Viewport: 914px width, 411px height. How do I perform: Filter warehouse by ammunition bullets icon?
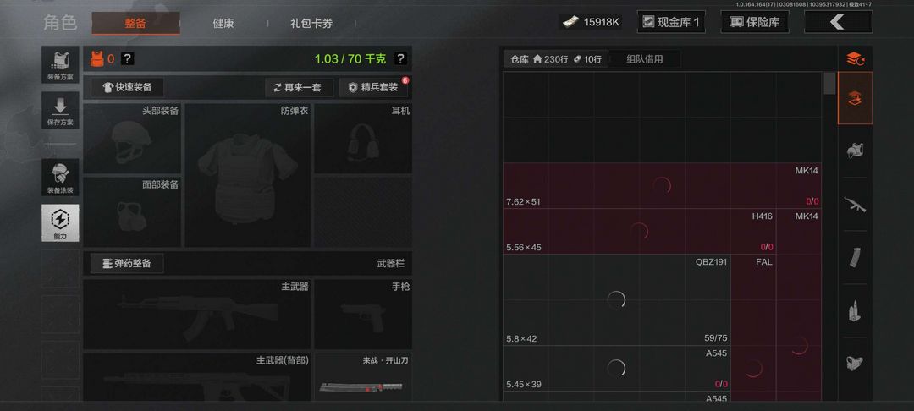(x=855, y=311)
